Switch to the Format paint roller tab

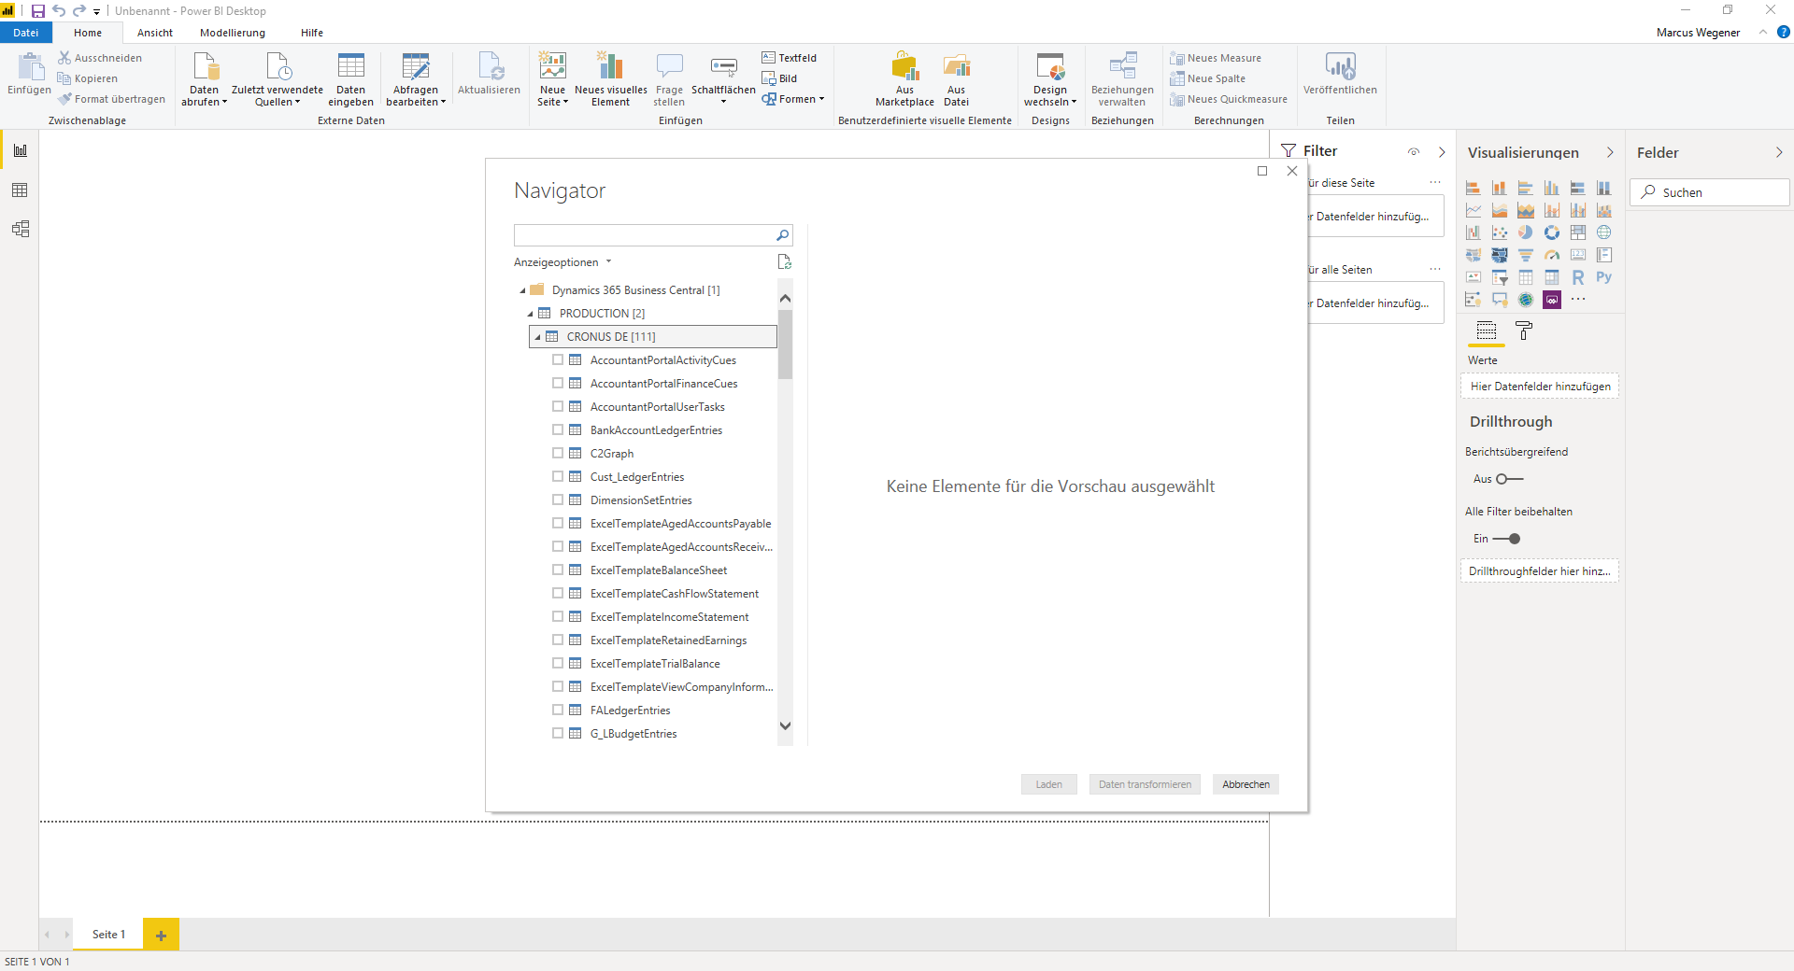tap(1524, 331)
